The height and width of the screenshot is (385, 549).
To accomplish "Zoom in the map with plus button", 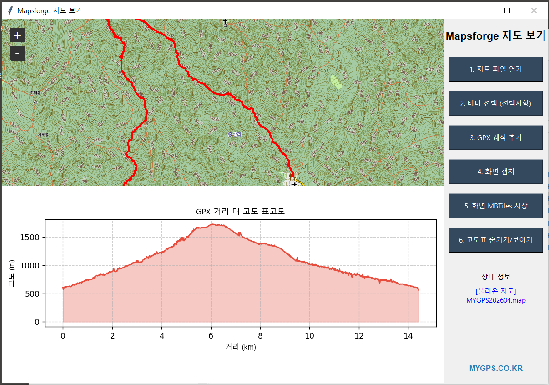I will [17, 35].
